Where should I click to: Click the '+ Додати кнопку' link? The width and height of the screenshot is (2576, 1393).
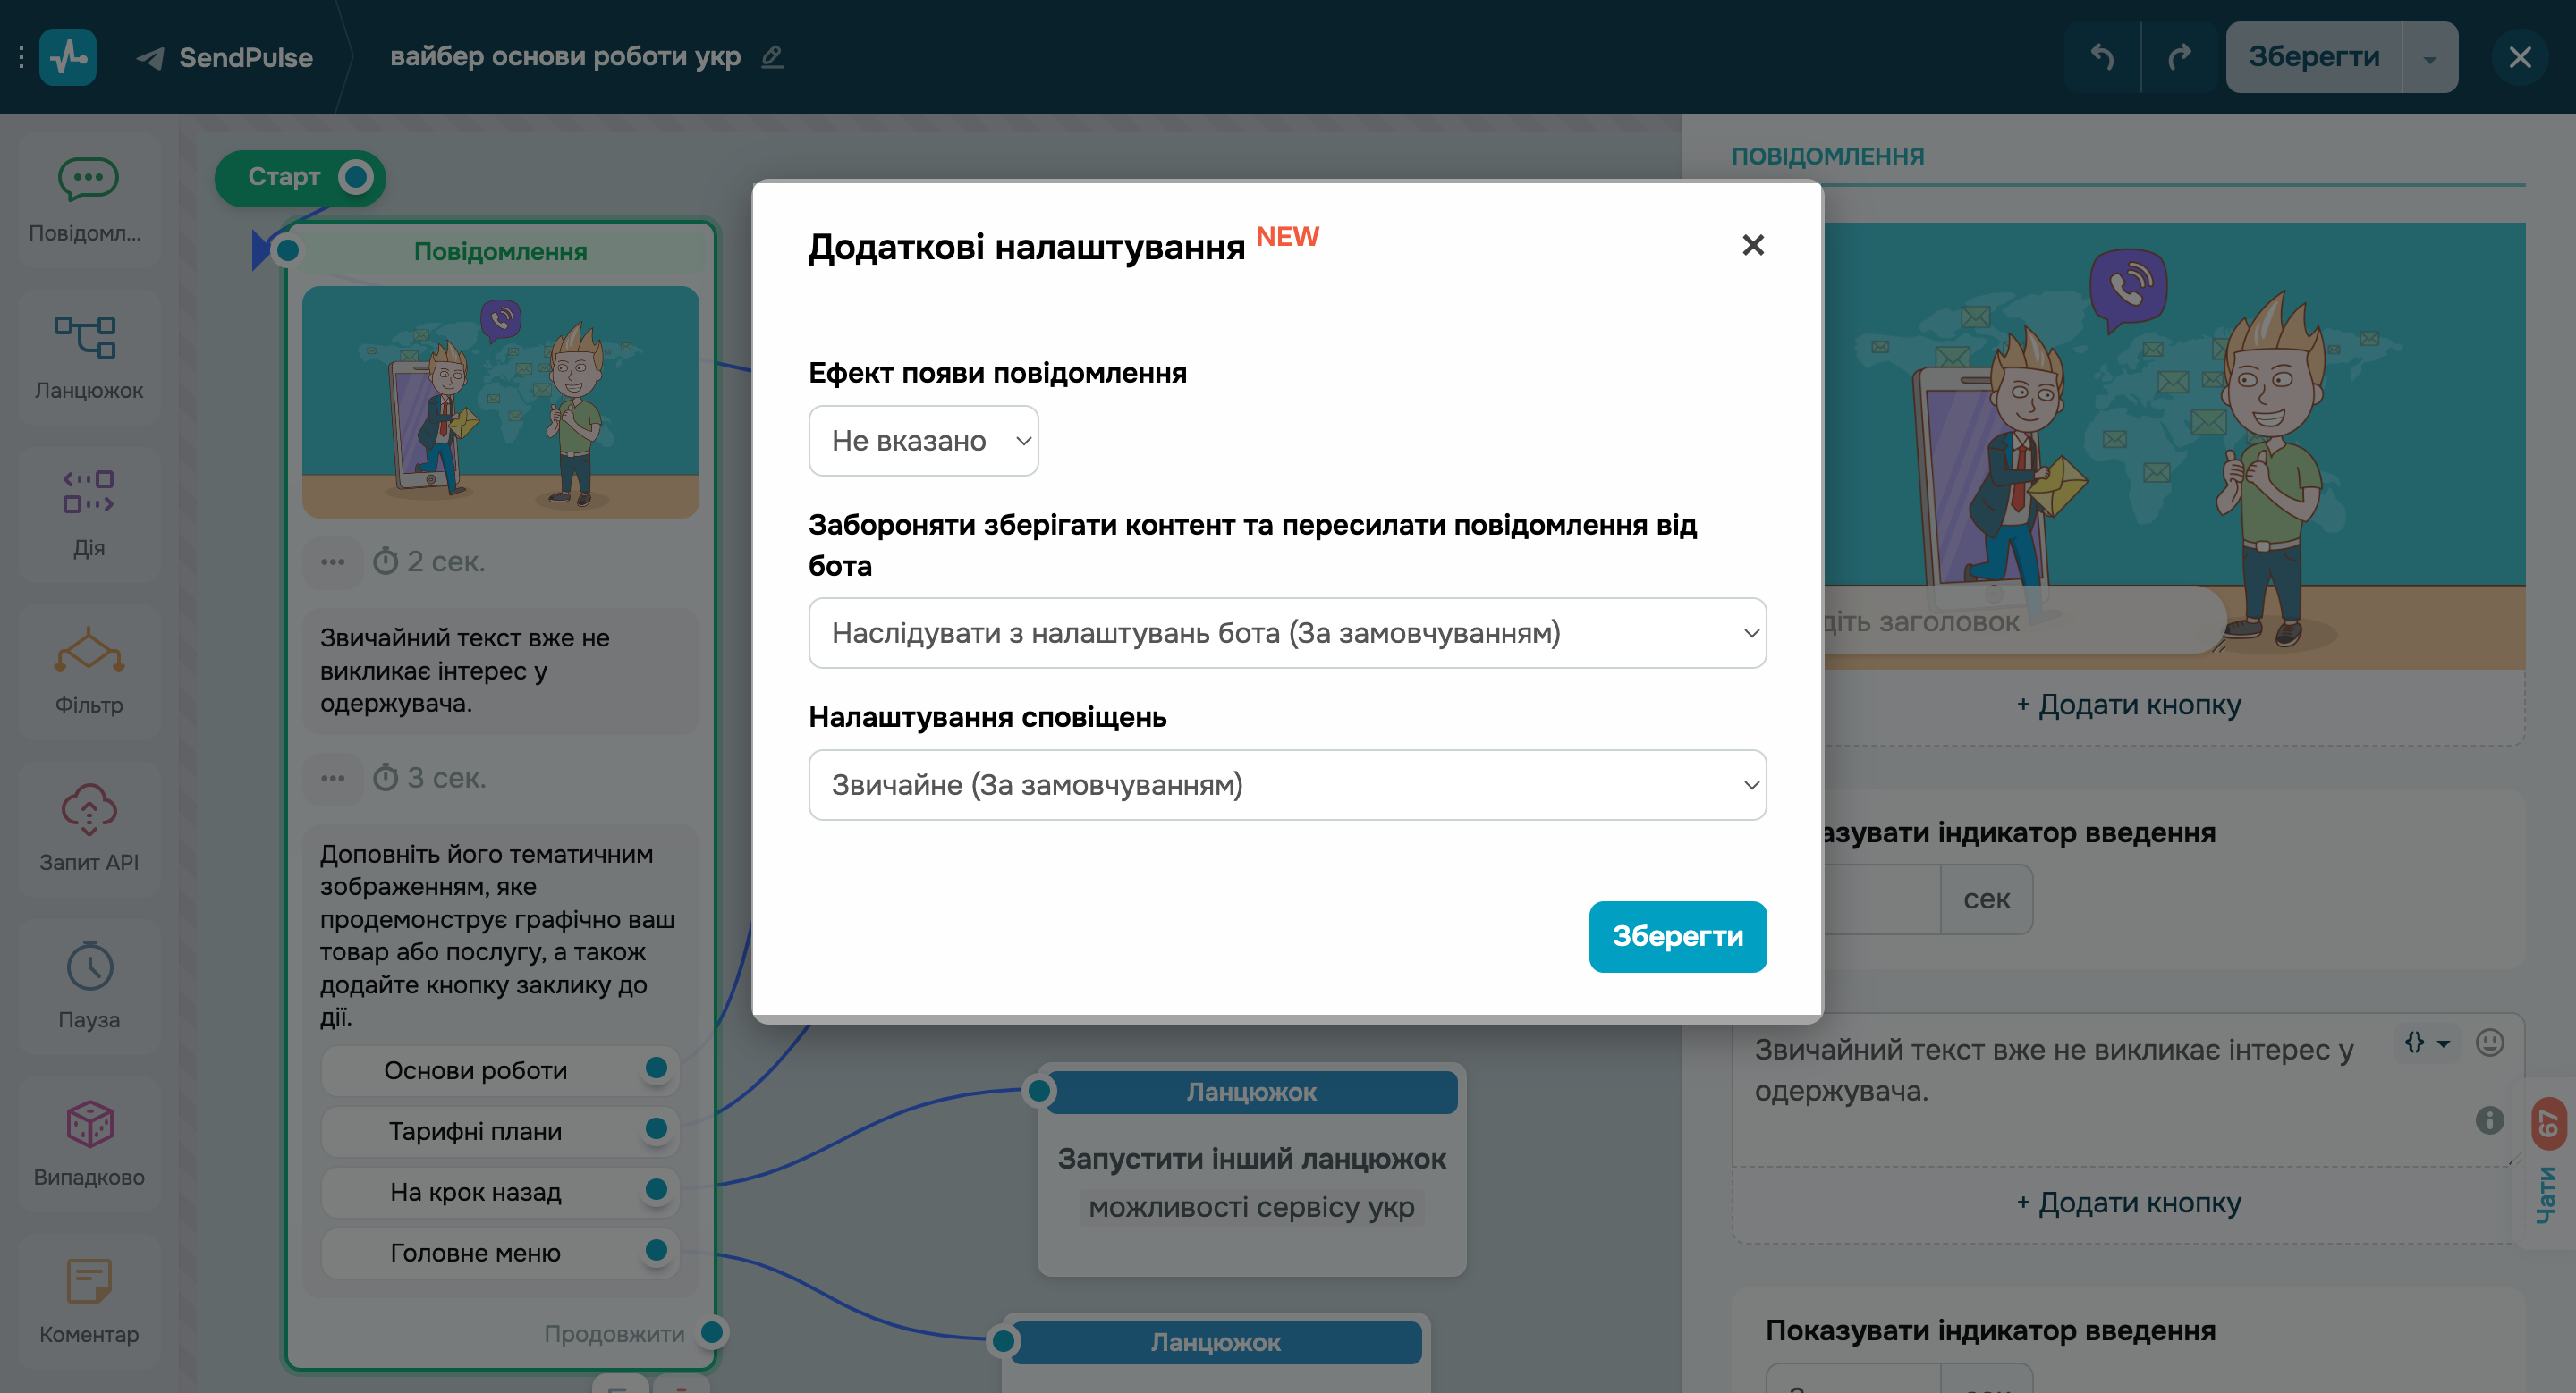coord(2130,705)
